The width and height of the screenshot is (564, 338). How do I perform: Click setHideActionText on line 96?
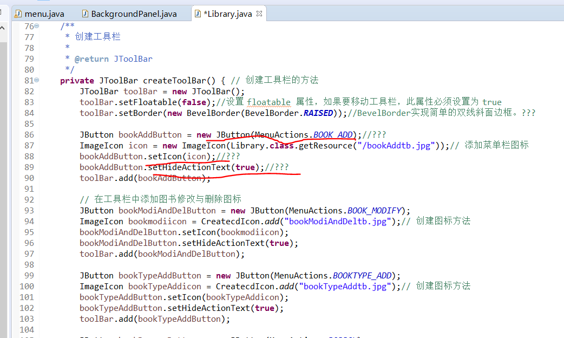[223, 243]
